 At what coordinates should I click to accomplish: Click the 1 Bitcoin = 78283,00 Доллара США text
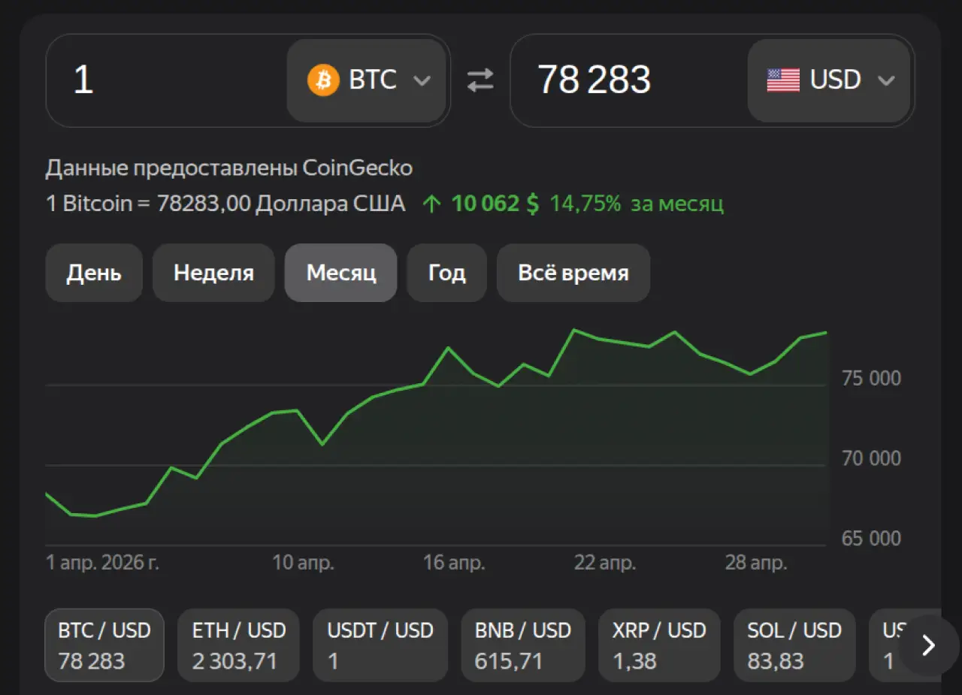point(225,204)
